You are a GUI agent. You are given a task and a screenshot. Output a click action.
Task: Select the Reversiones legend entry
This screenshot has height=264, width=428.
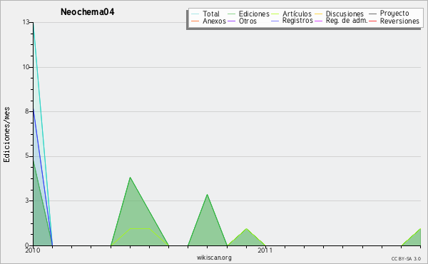coord(394,21)
